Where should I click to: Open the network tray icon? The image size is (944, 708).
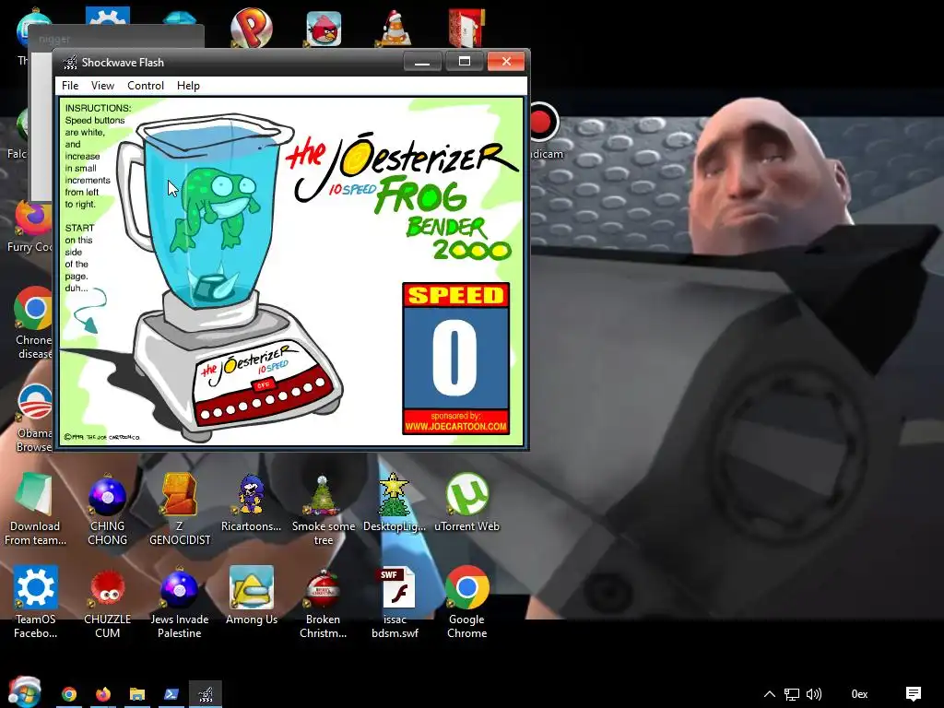(792, 694)
